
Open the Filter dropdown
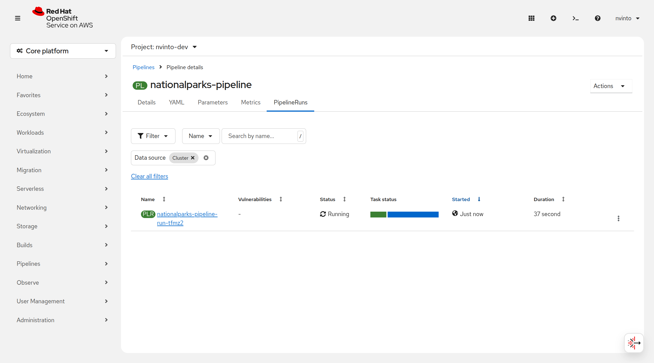click(153, 136)
